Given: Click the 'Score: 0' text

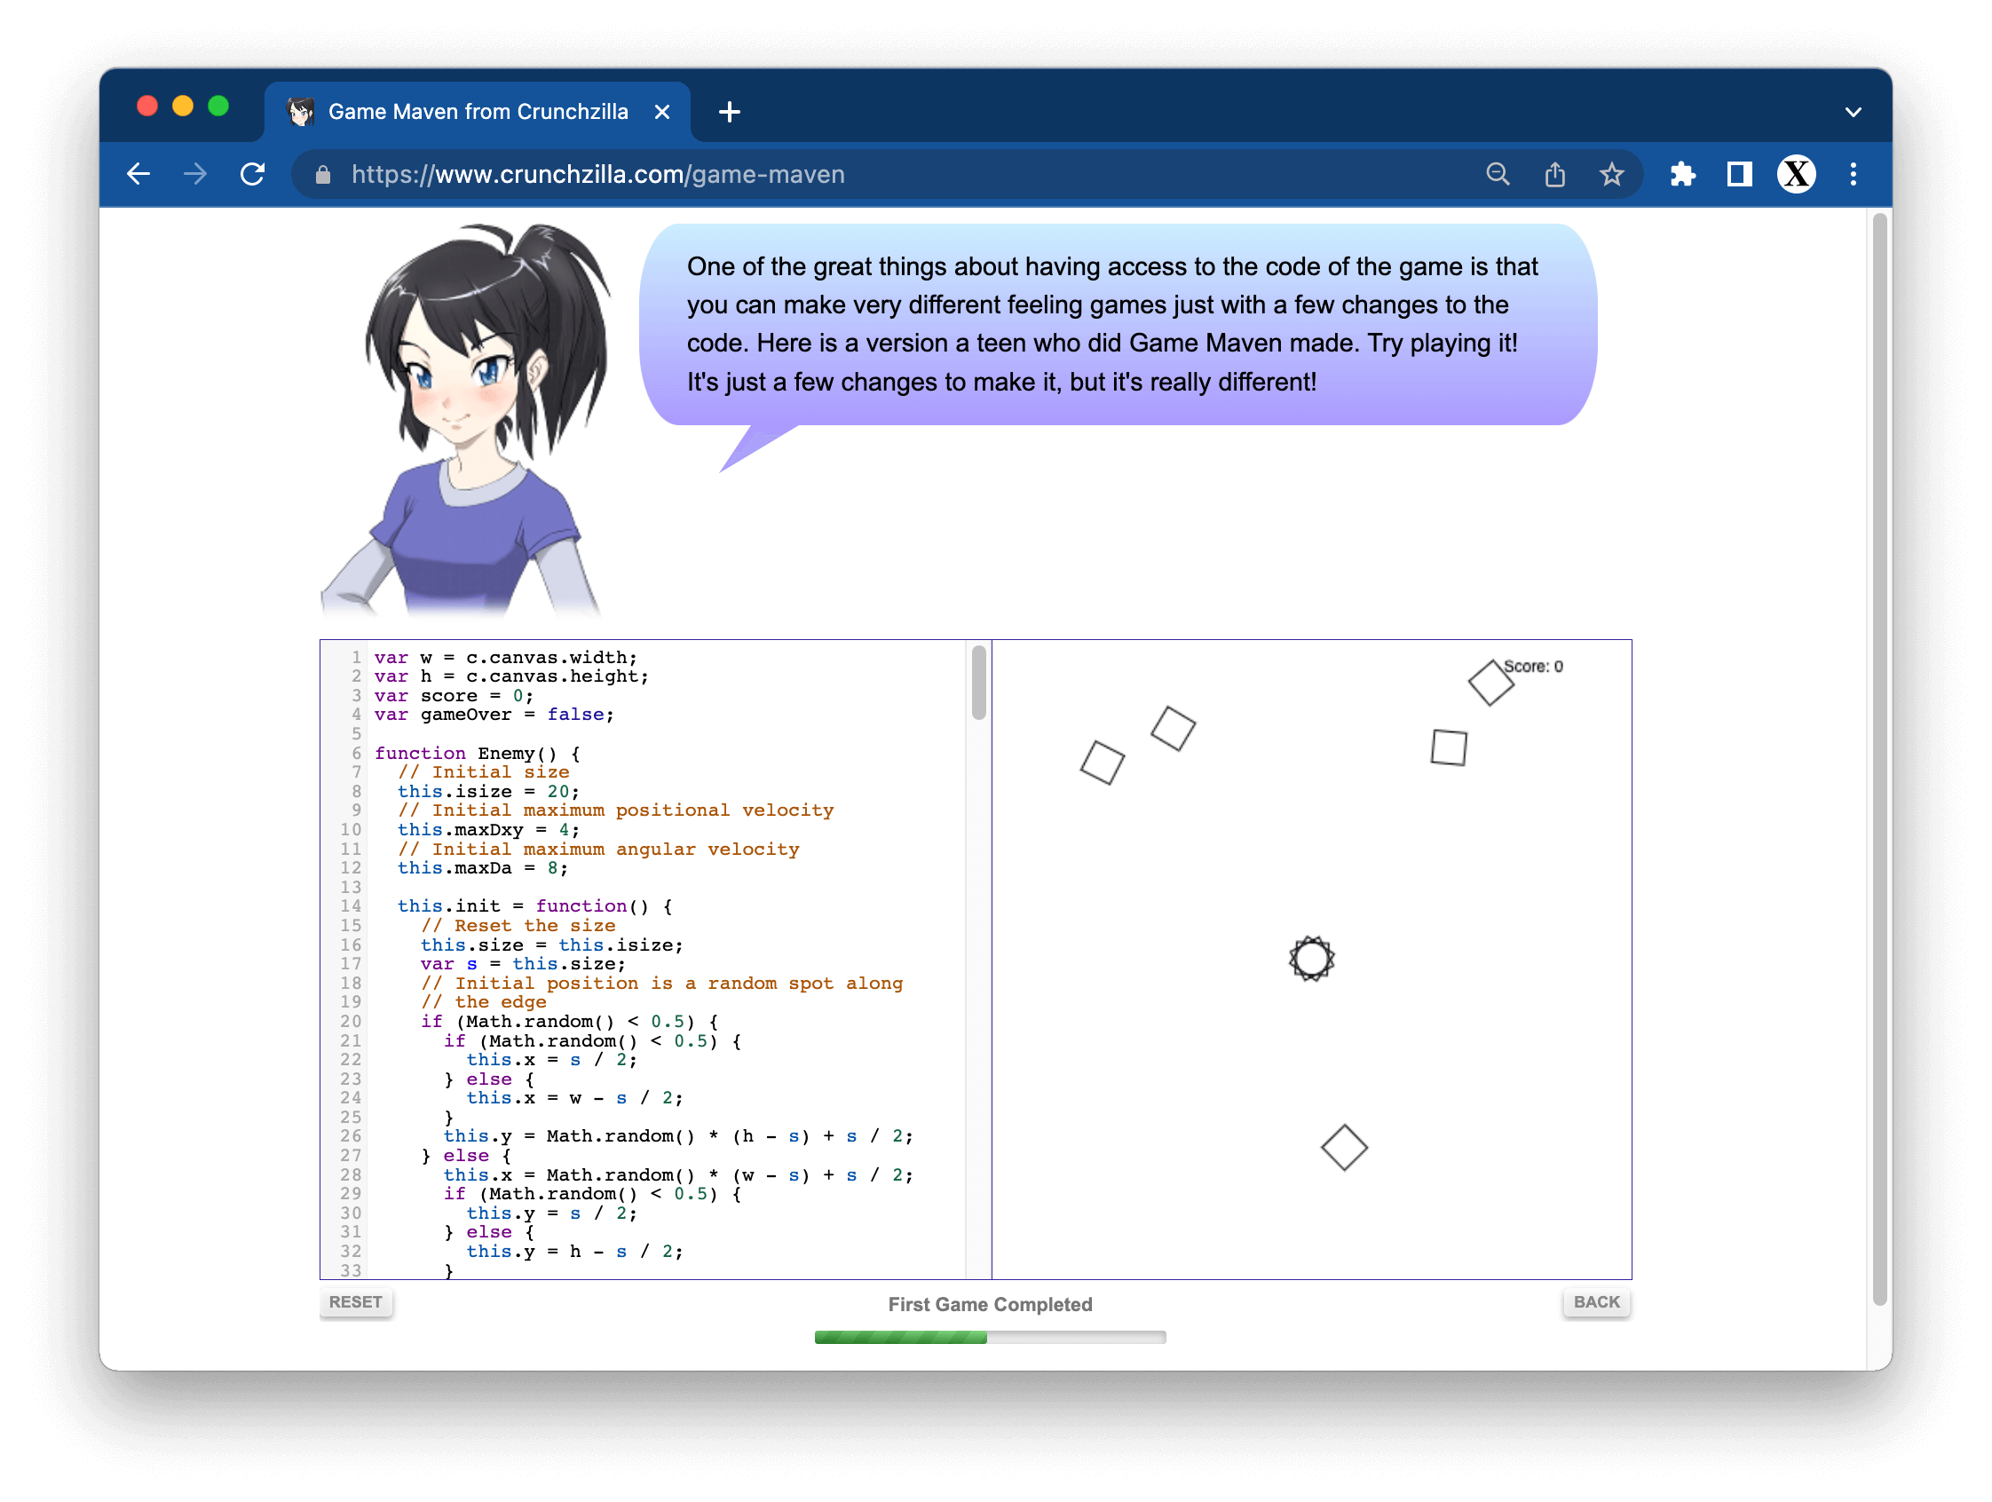Looking at the screenshot, I should pos(1534,667).
